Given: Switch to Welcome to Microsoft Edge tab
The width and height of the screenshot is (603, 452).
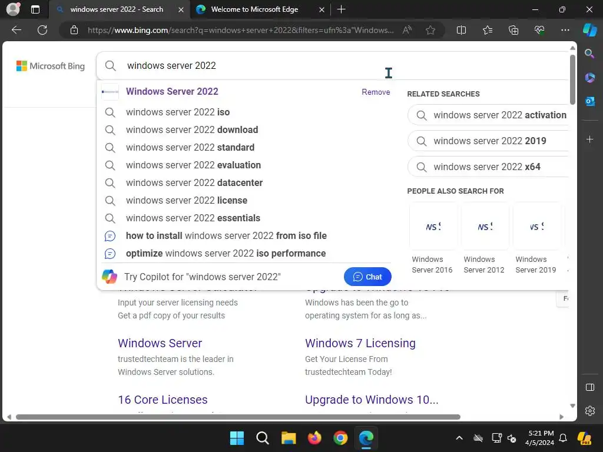Looking at the screenshot, I should pos(254,9).
